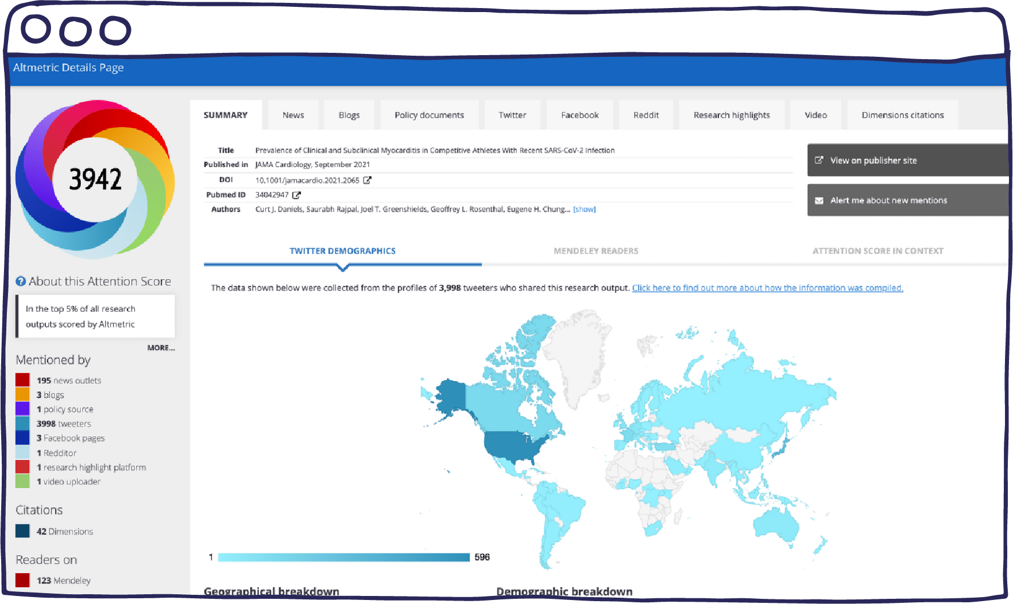1013x604 pixels.
Task: Click the red legend square beside 123 Mendeley
Action: [x=22, y=580]
